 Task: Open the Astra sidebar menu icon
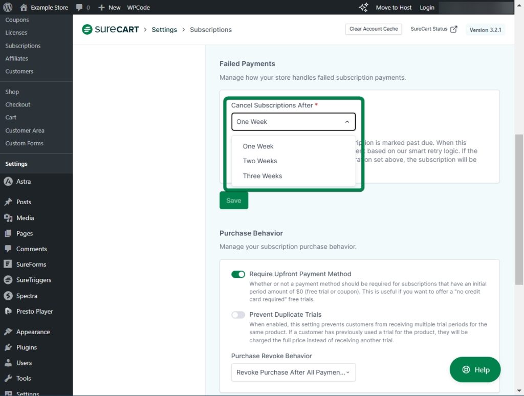[8, 182]
